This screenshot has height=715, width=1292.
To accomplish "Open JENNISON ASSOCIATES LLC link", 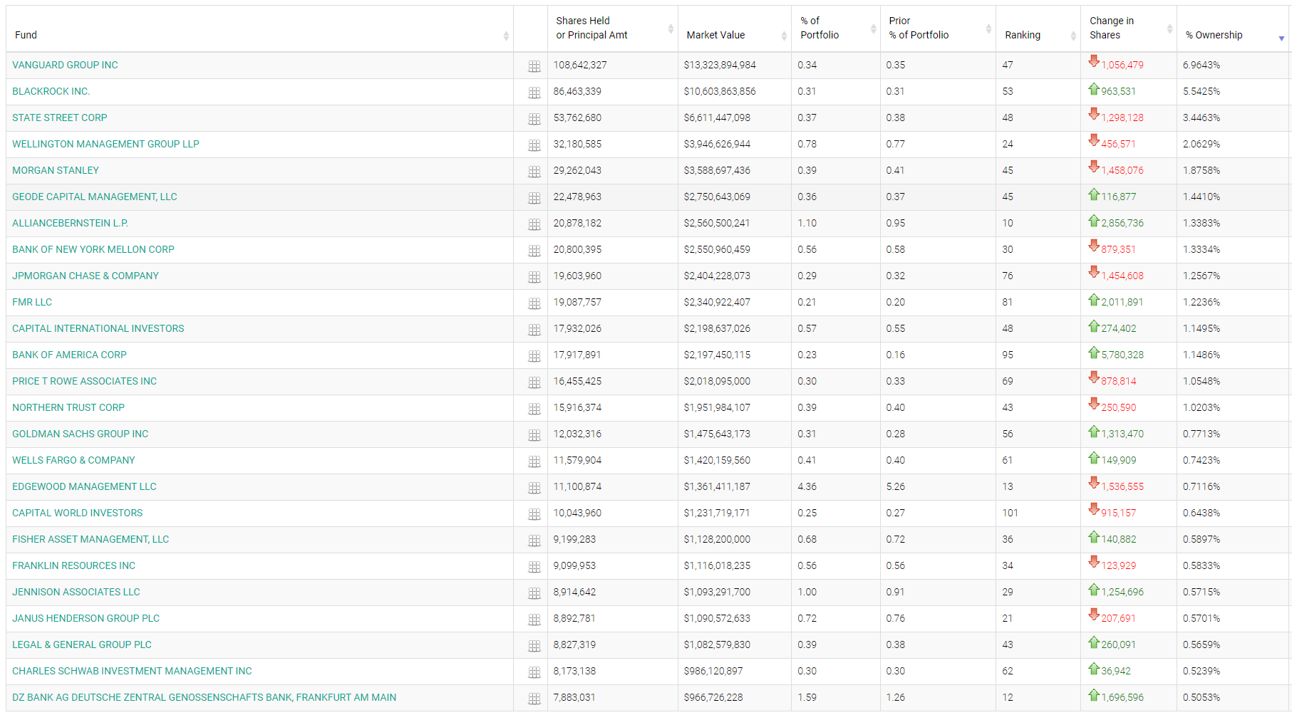I will click(76, 592).
